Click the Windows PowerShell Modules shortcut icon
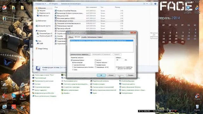Screen dimensions: 203x114 point(56,10)
